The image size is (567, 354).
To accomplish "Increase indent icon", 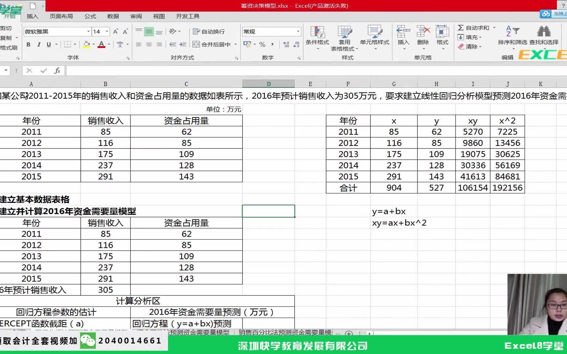I will (x=183, y=45).
